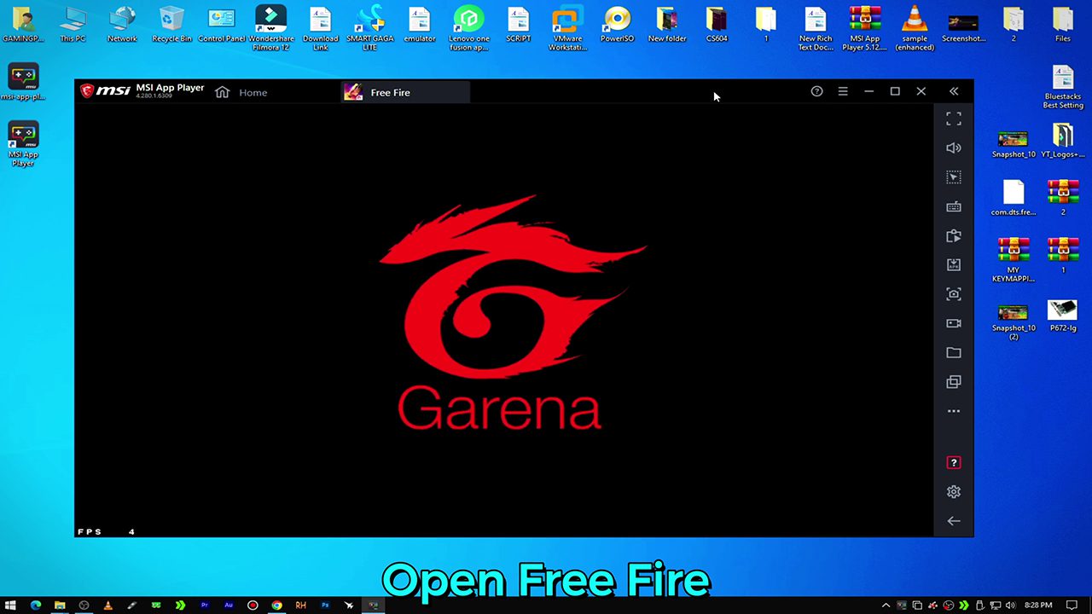This screenshot has height=614, width=1092.
Task: Select the SCRIPT file on desktop
Action: click(x=518, y=24)
